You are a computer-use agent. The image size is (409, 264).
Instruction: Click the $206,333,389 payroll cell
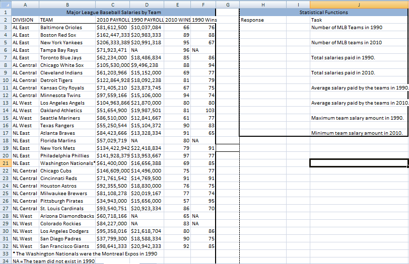tap(113, 42)
